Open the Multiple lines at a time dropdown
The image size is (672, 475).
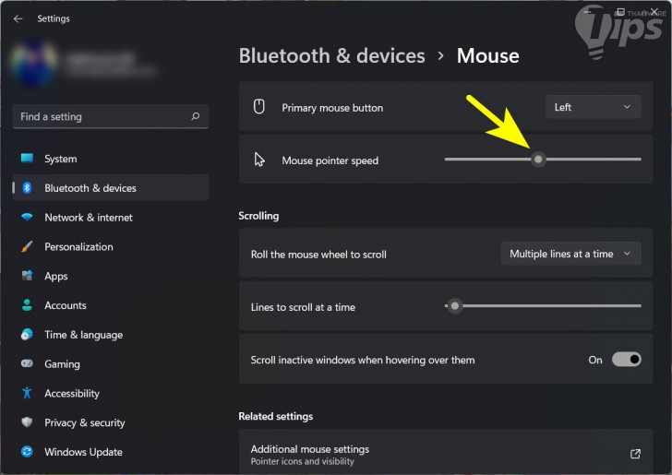[x=570, y=254]
